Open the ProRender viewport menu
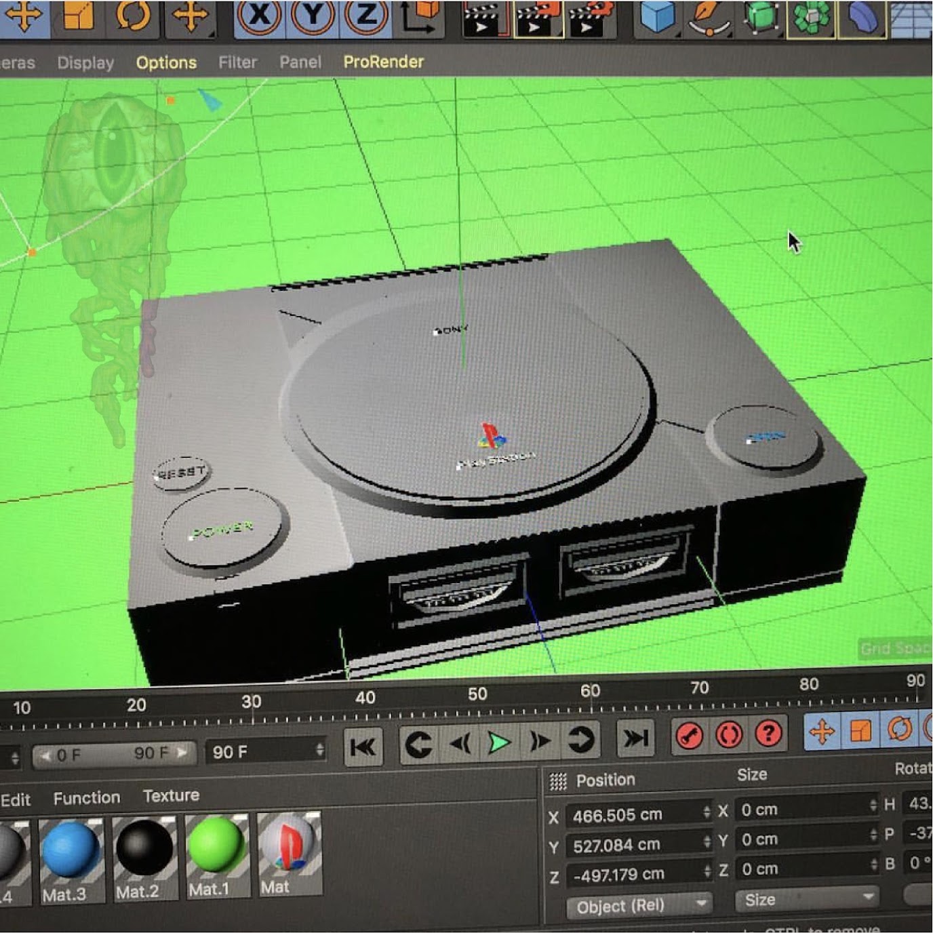The height and width of the screenshot is (933, 933). [x=383, y=62]
